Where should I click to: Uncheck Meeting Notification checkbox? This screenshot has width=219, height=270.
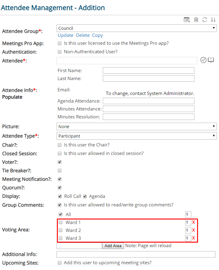tap(60, 179)
